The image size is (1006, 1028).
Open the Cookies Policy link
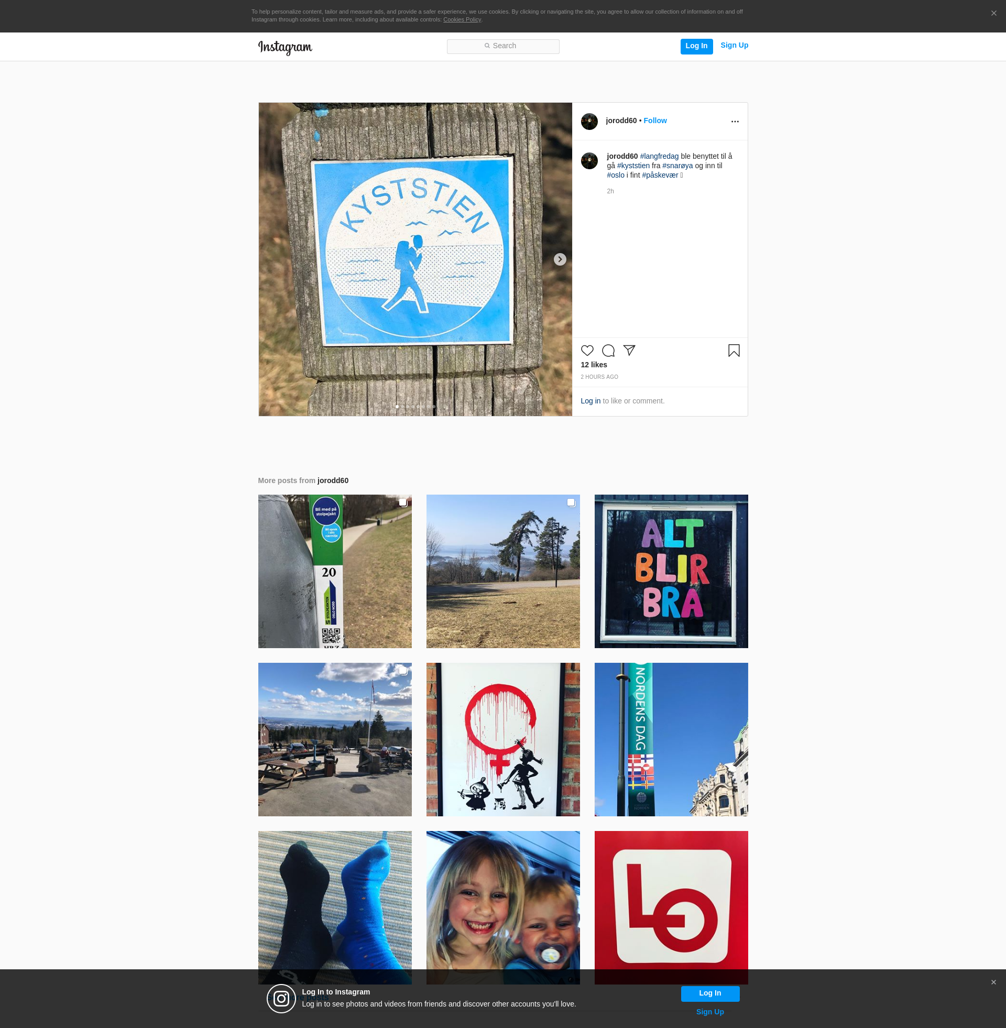[x=462, y=19]
